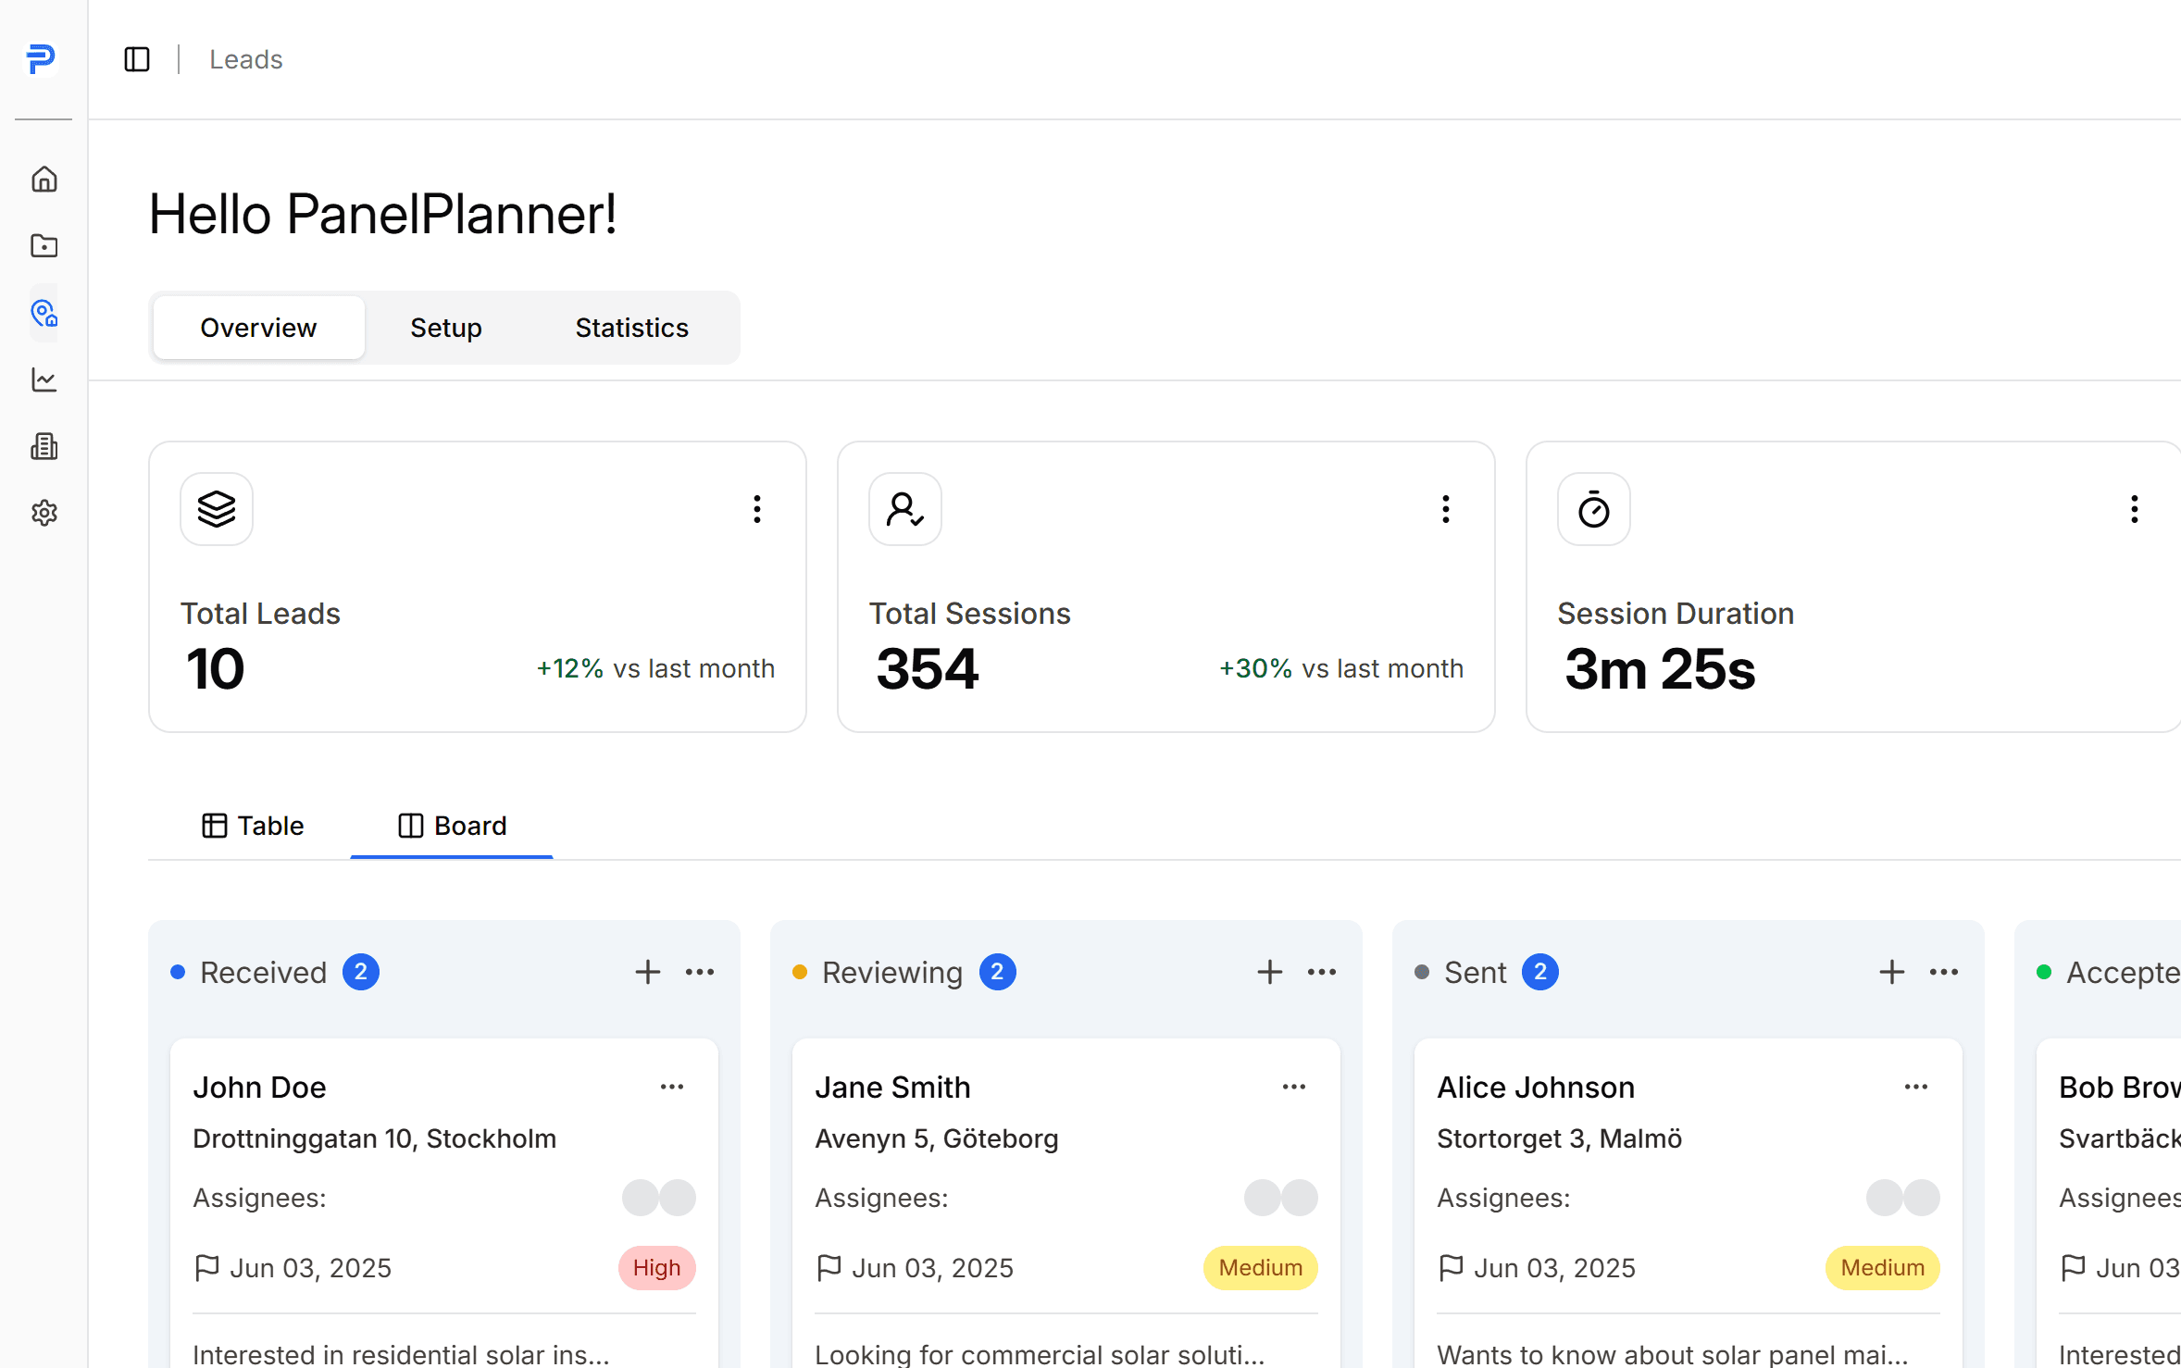Select the Leads sidebar icon
Viewport: 2181px width, 1368px height.
[44, 313]
